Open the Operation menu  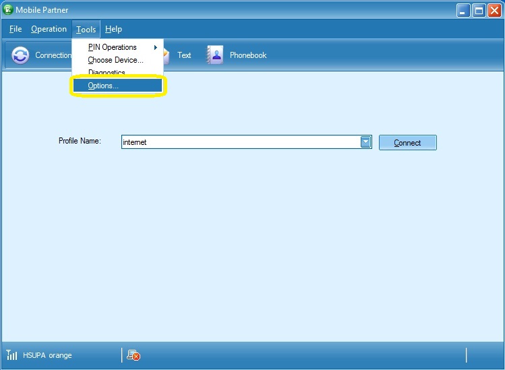(x=49, y=29)
